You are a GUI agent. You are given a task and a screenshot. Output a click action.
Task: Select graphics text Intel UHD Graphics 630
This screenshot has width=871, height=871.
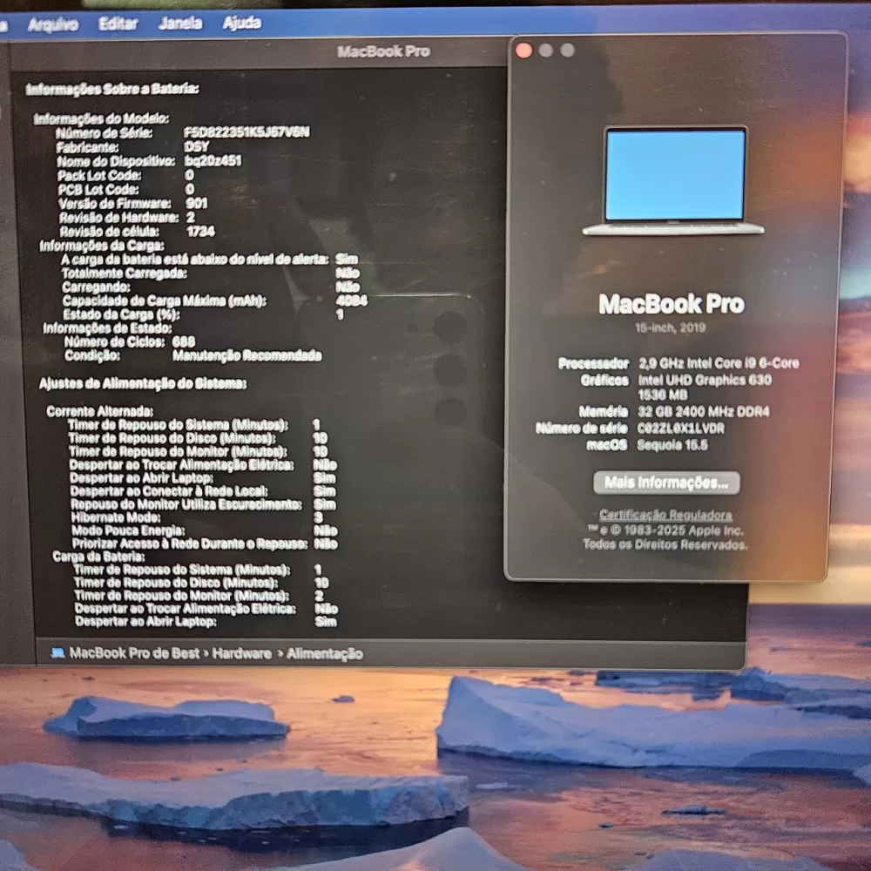(705, 380)
